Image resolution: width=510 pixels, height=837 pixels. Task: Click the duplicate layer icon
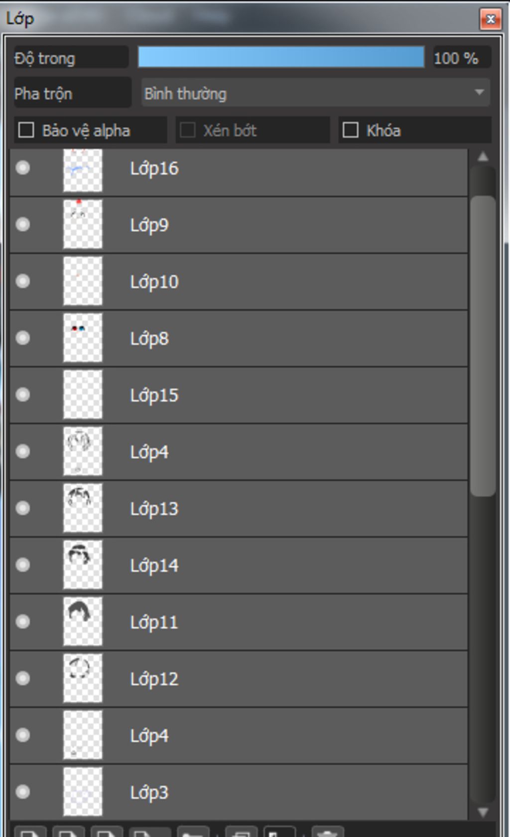(x=241, y=832)
